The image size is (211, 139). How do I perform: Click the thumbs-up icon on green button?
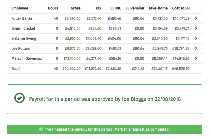coord(41,129)
